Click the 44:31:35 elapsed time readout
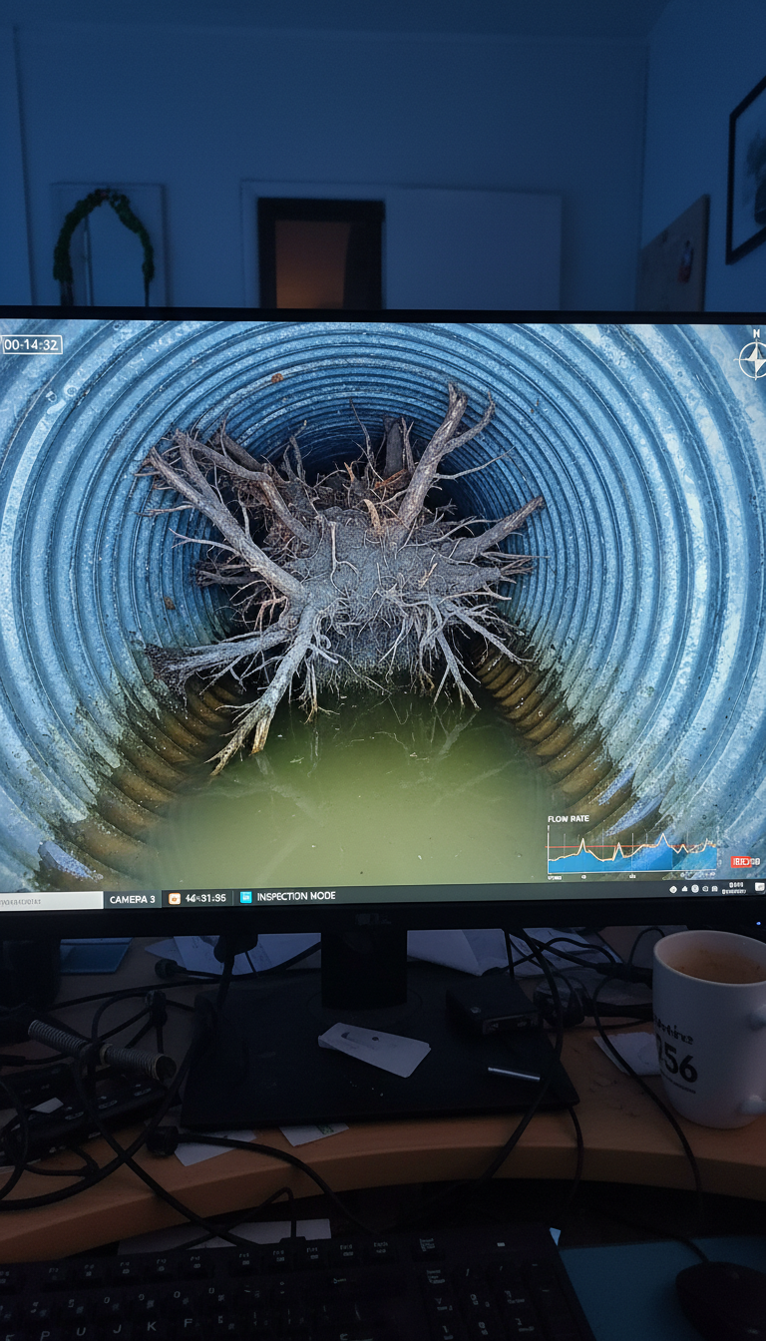The image size is (766, 1341). point(205,898)
